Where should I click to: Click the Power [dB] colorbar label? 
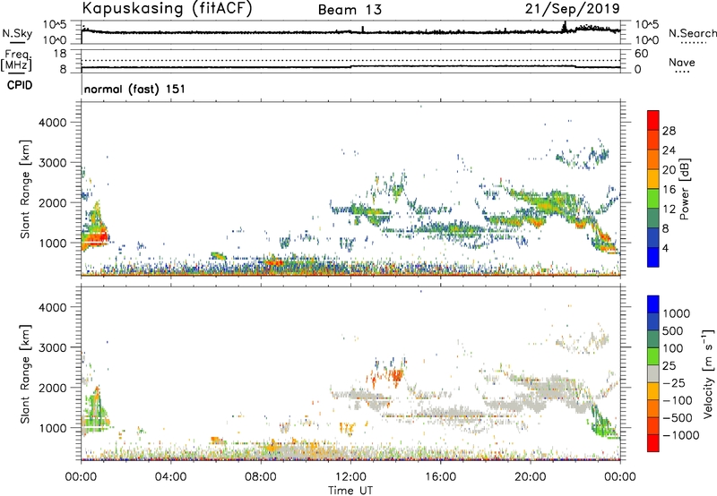click(x=684, y=189)
